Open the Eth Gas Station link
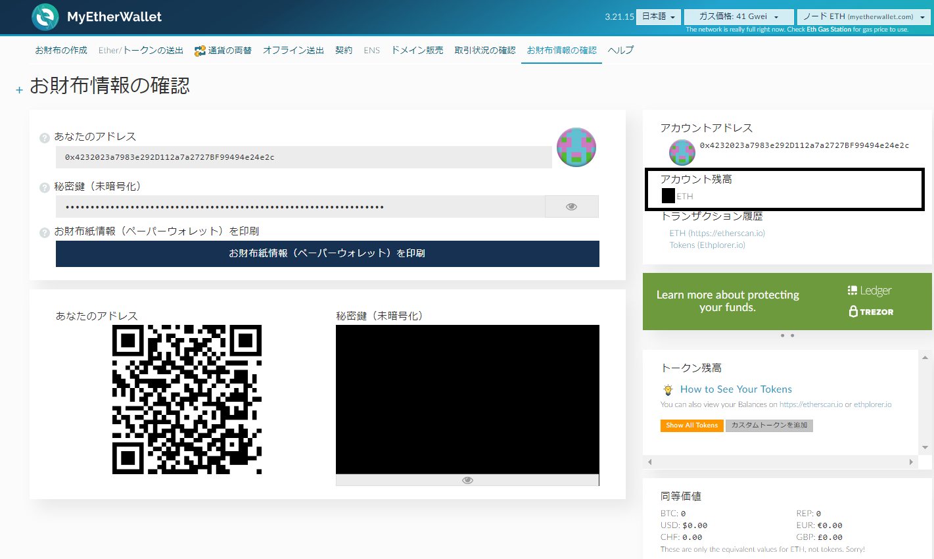Viewport: 934px width, 559px height. click(829, 30)
